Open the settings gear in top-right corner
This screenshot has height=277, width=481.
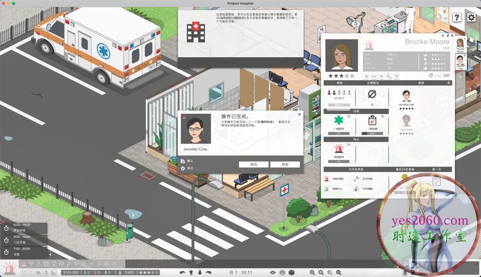tap(471, 17)
